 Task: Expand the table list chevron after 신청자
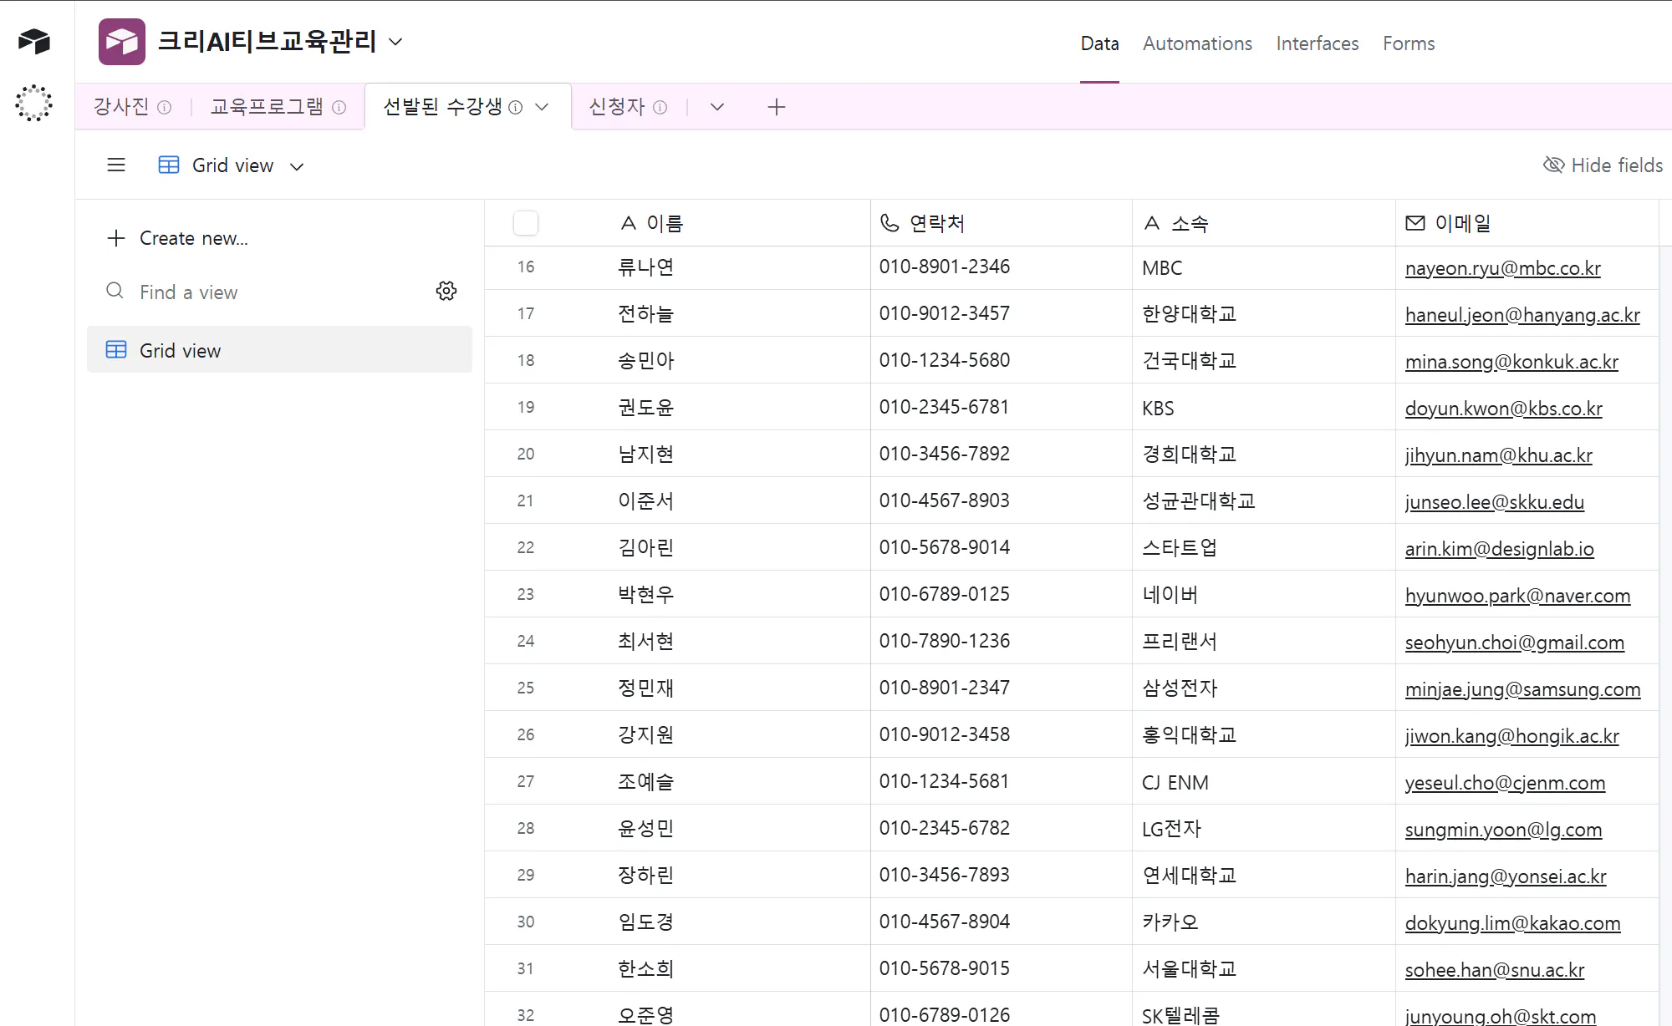coord(716,107)
